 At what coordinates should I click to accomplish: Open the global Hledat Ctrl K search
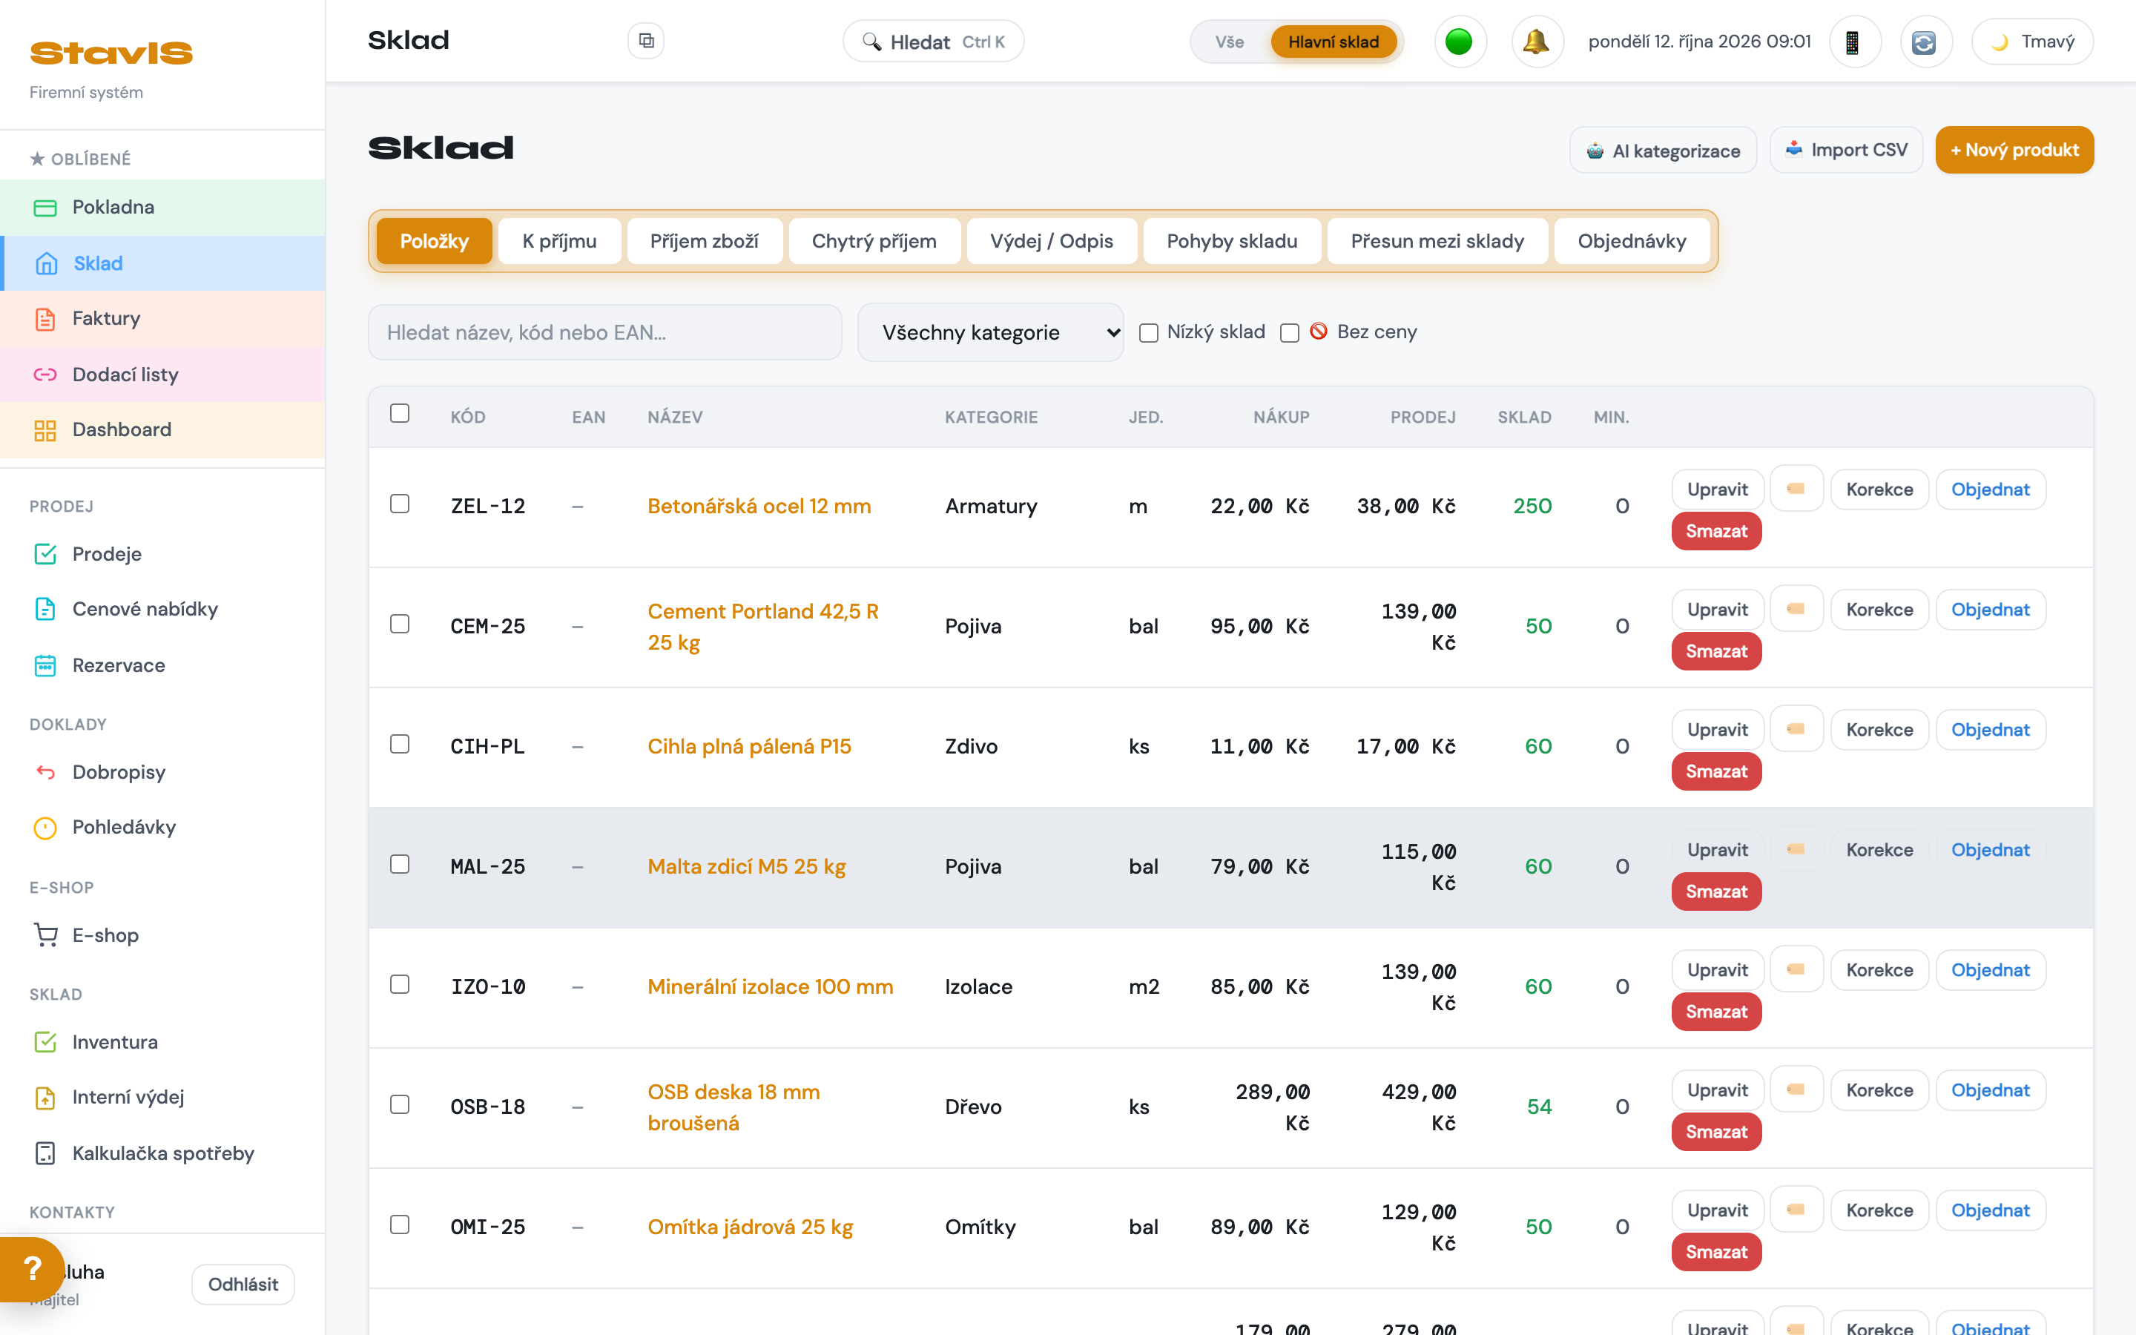click(934, 42)
